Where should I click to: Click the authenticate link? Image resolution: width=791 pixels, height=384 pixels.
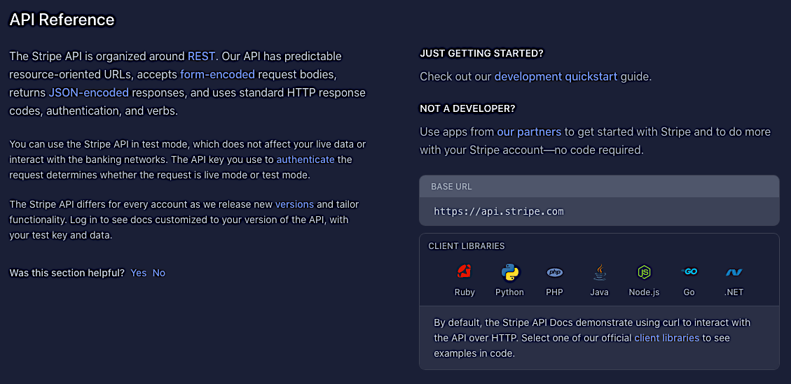(x=305, y=159)
